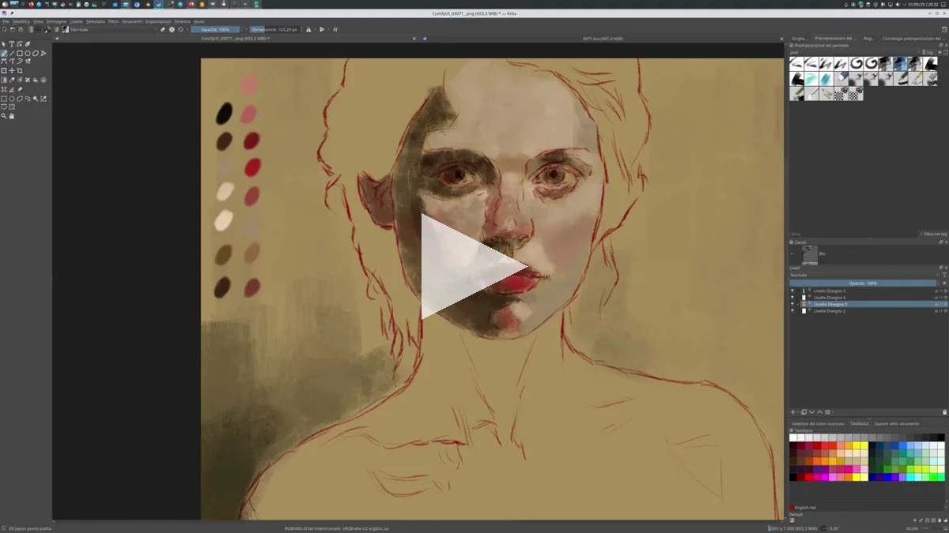This screenshot has height=533, width=949.
Task: Hide the Livello Disegno 3 layer
Action: click(x=792, y=291)
